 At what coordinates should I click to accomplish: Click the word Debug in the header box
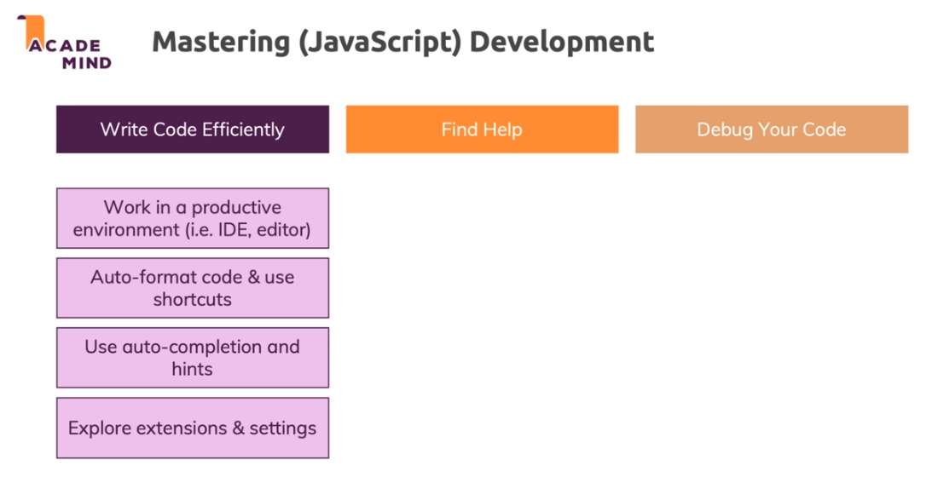coord(721,129)
